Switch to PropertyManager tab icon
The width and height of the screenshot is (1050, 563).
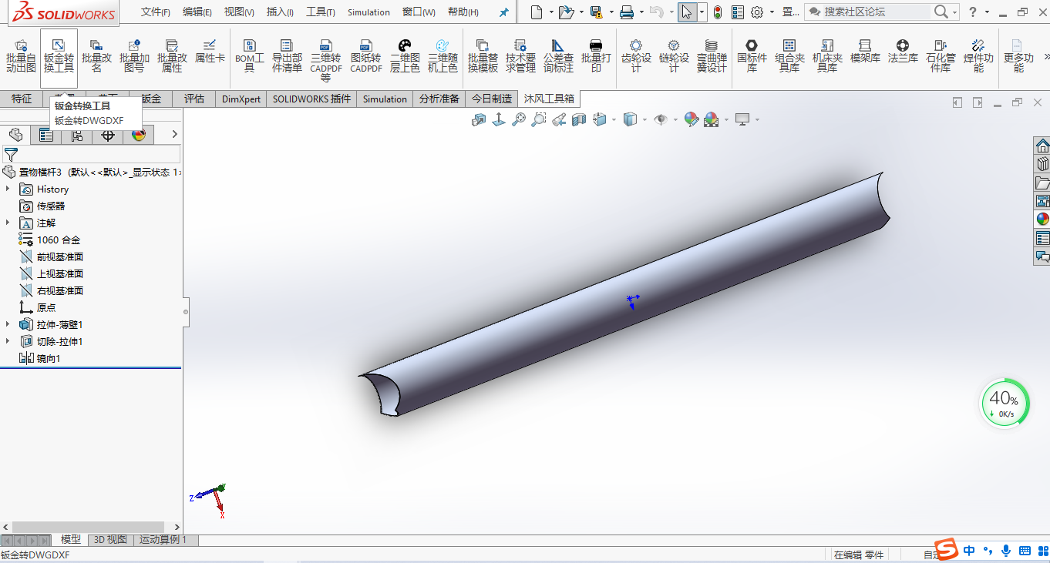46,136
